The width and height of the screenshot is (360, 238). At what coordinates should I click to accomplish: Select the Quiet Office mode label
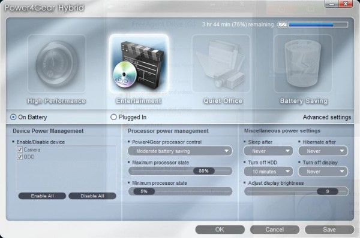click(x=223, y=101)
